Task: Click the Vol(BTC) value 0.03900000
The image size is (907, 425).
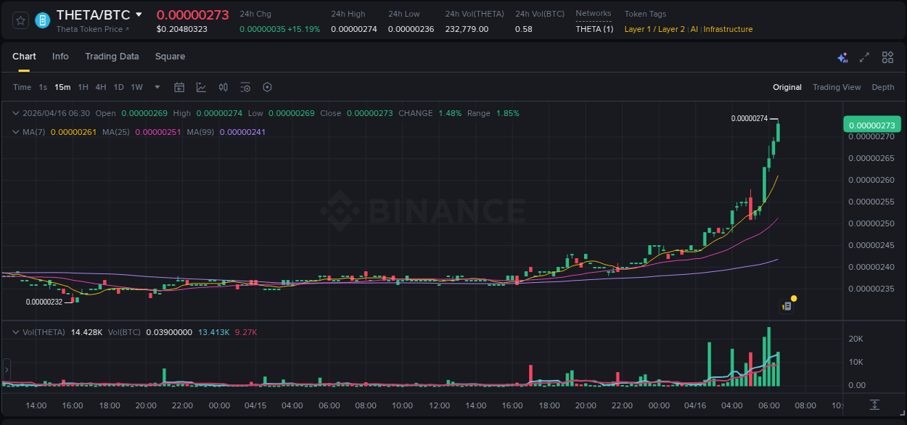Action: pos(169,332)
